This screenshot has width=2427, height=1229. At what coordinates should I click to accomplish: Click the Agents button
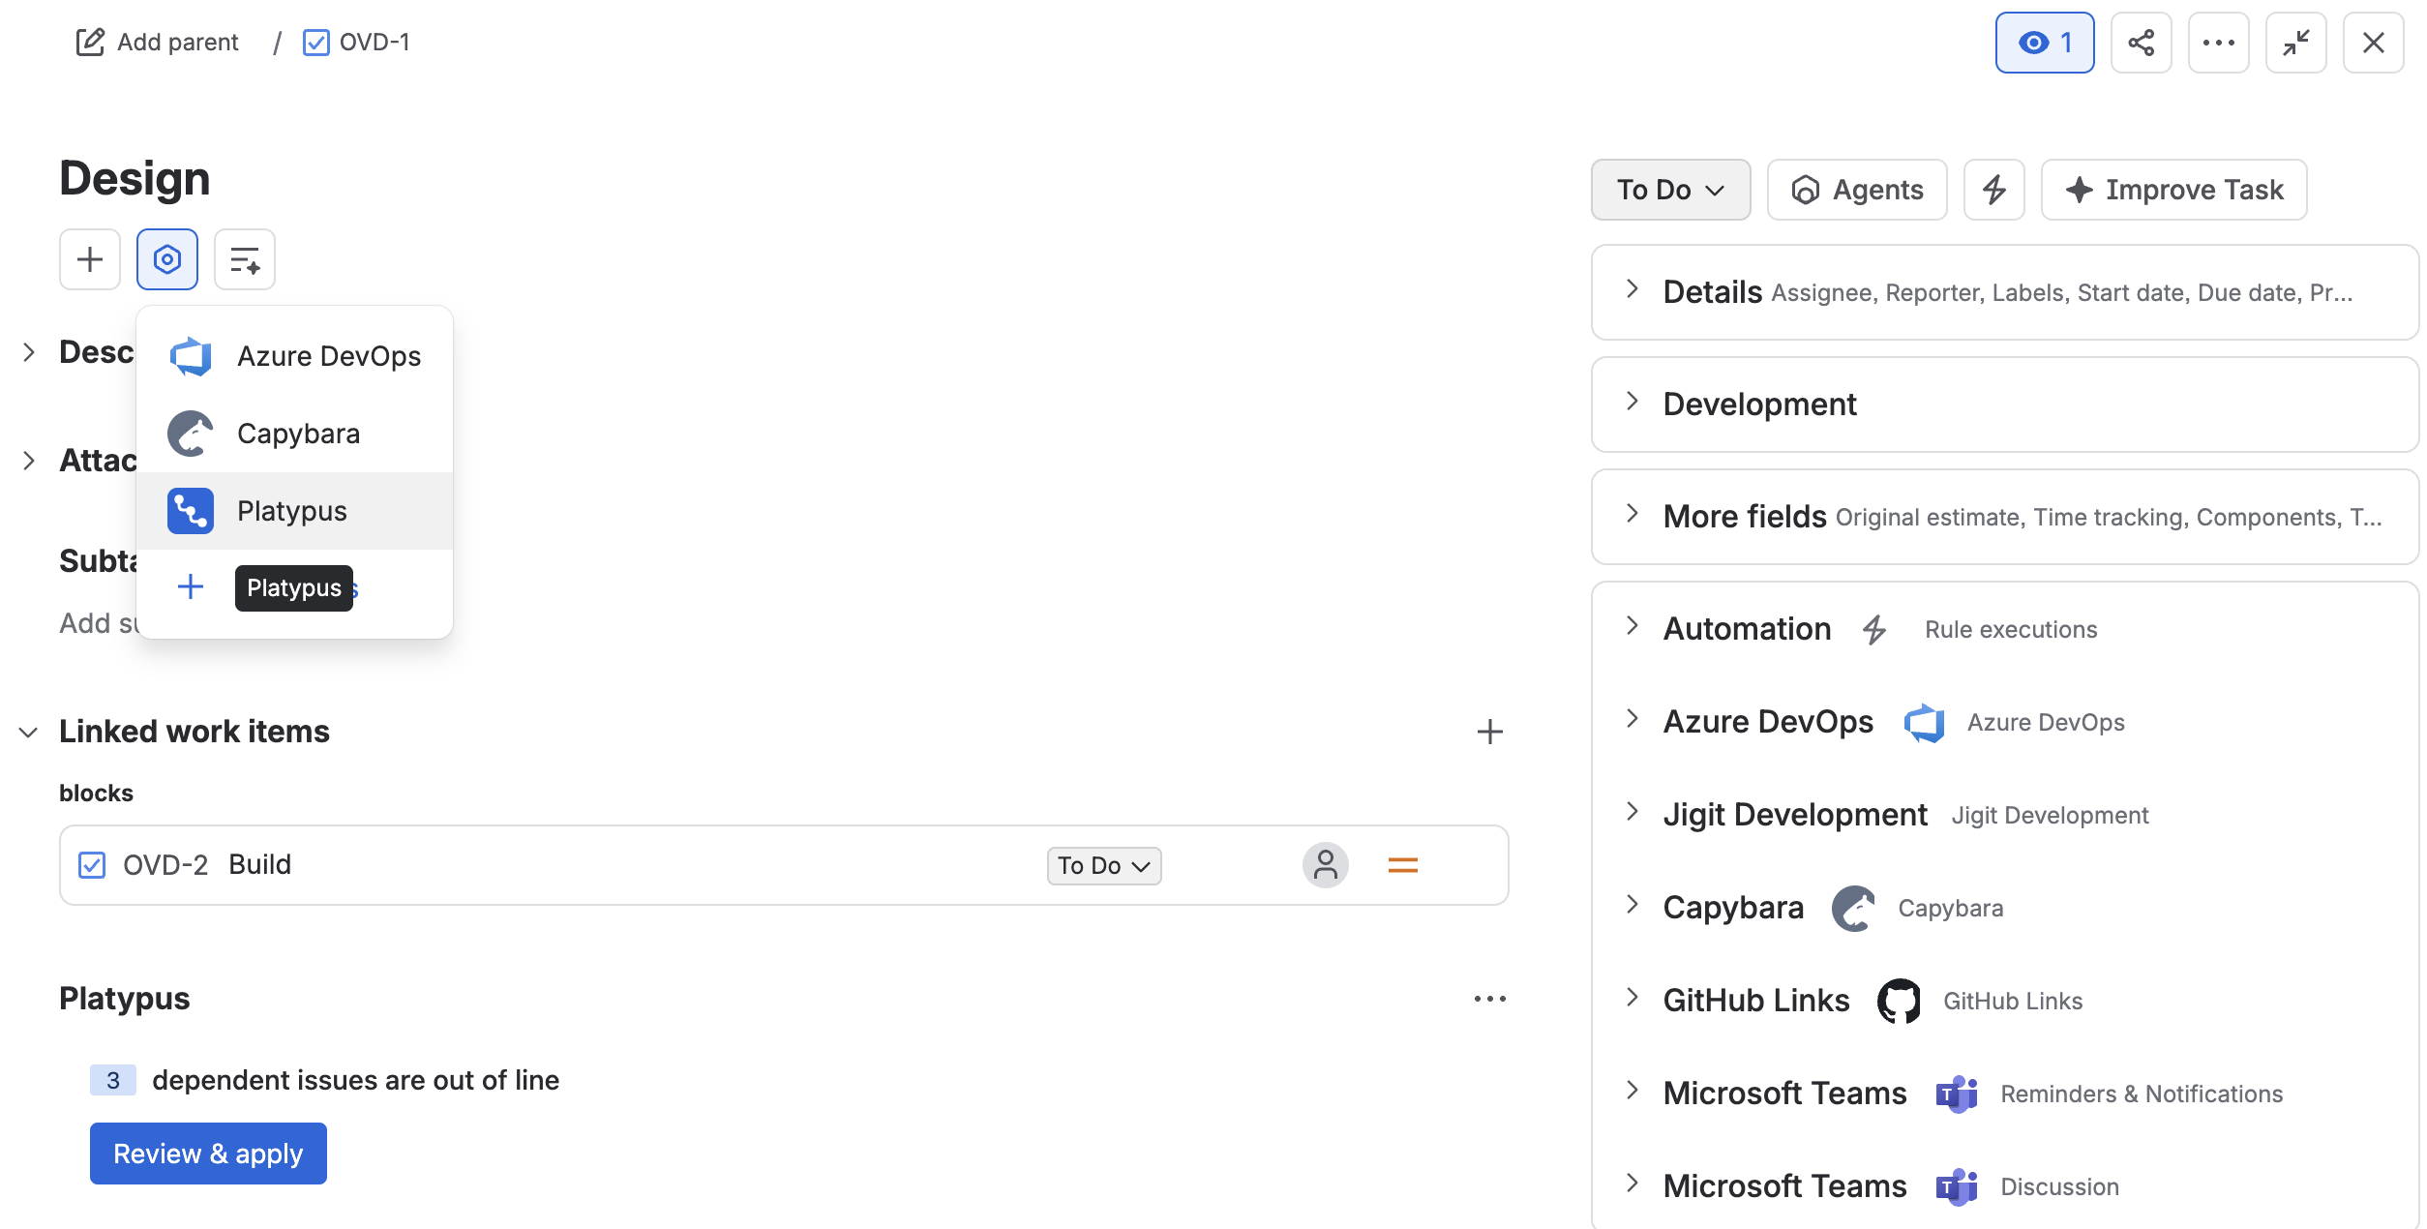(x=1857, y=190)
